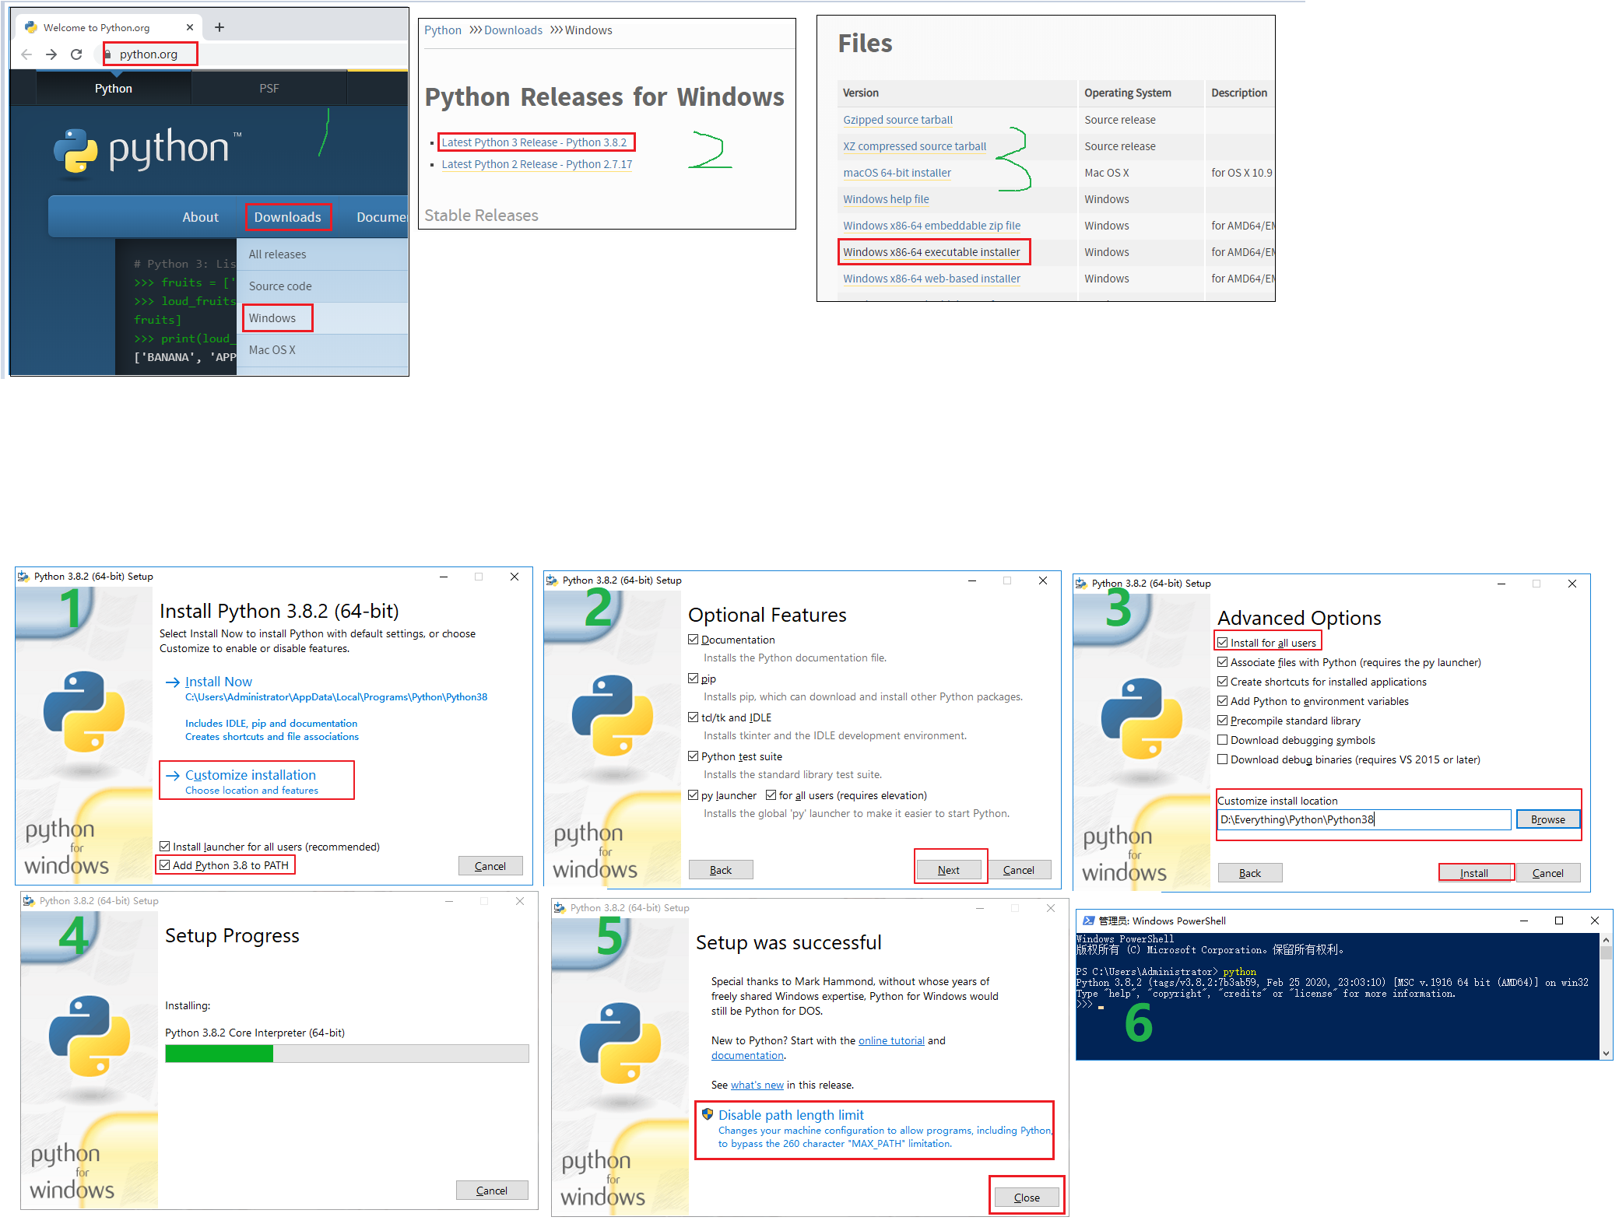Screen dimensions: 1619x1231
Task: Click Install in Advanced Options dialog
Action: pyautogui.click(x=1474, y=873)
